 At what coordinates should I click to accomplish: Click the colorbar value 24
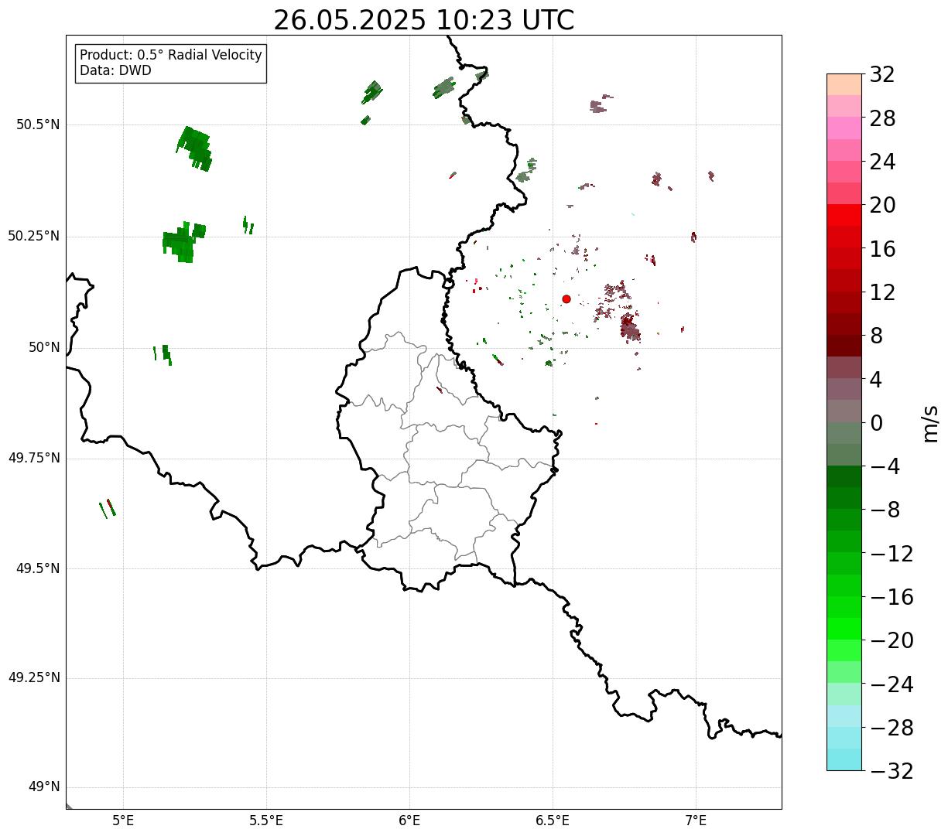tap(882, 162)
